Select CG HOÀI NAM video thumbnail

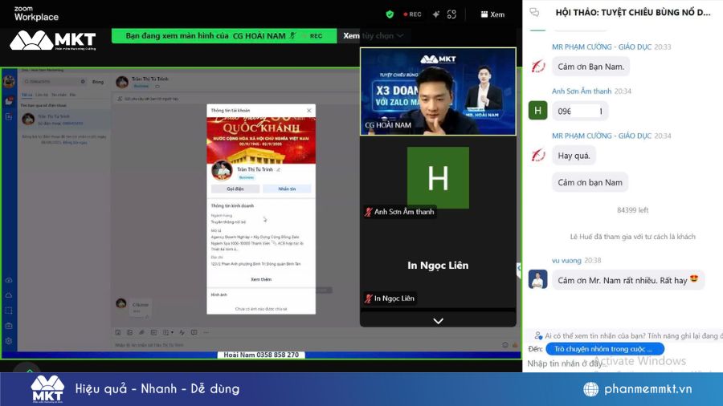point(438,91)
